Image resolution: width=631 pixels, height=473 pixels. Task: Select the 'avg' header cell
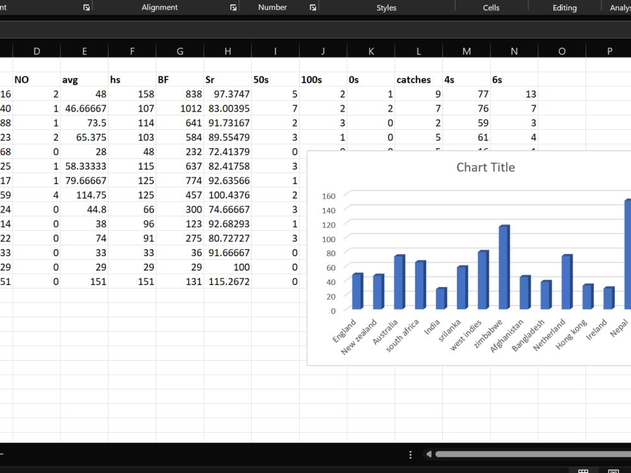pyautogui.click(x=84, y=79)
